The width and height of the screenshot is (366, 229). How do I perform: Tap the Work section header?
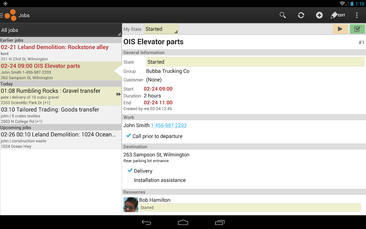point(244,117)
